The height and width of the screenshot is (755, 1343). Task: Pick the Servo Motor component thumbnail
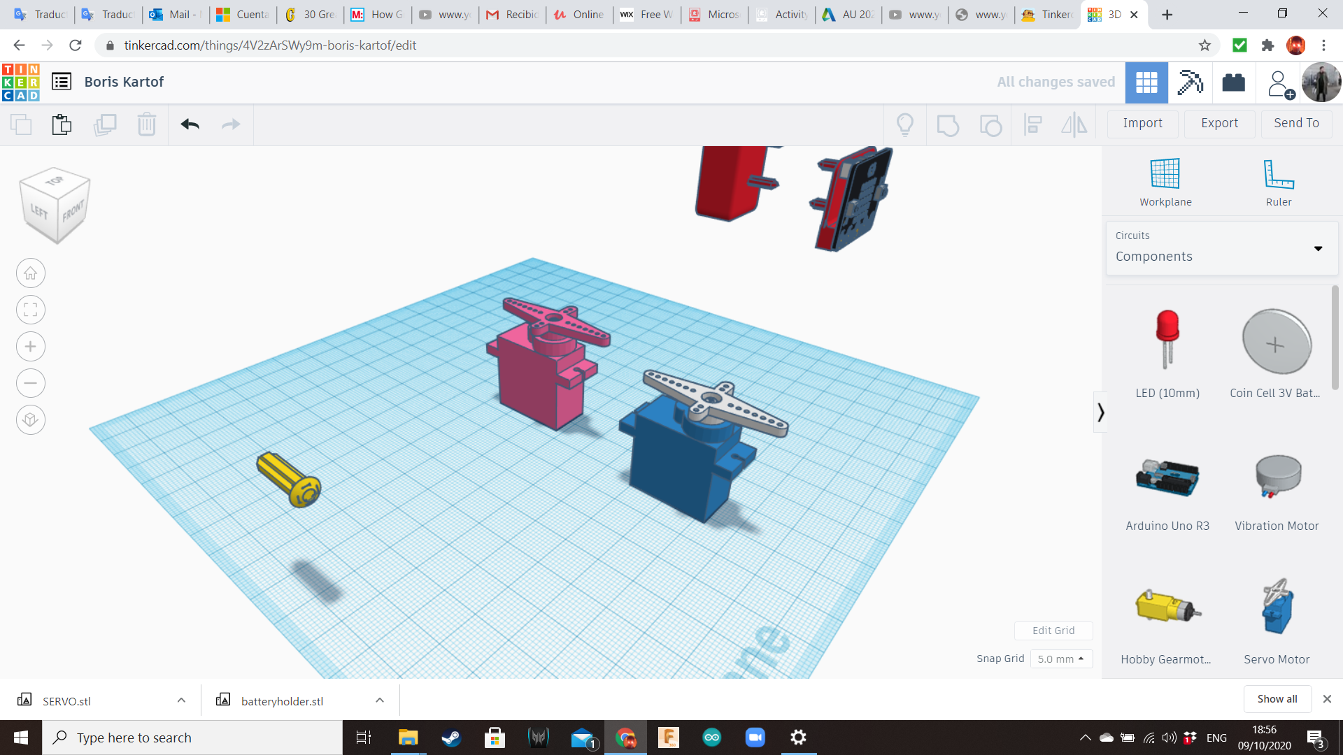[1277, 608]
